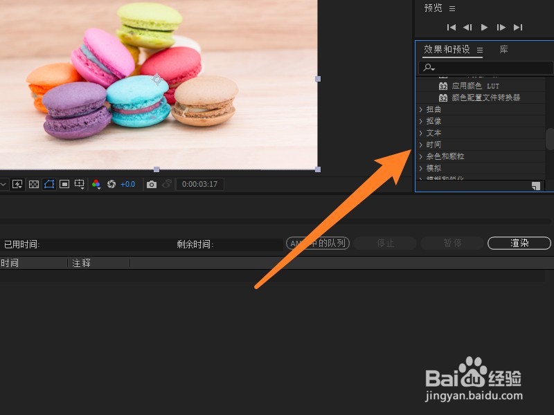Click the effects search field
The width and height of the screenshot is (554, 415).
coord(486,67)
